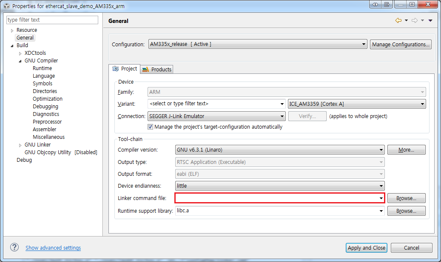Click the More... compiler button

pos(406,149)
